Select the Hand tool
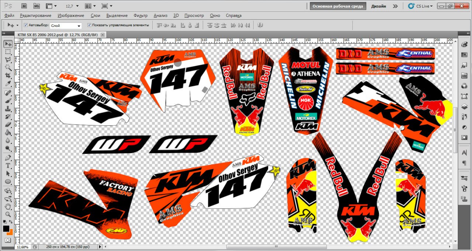Viewport: 472px width, 251px height. click(8, 206)
